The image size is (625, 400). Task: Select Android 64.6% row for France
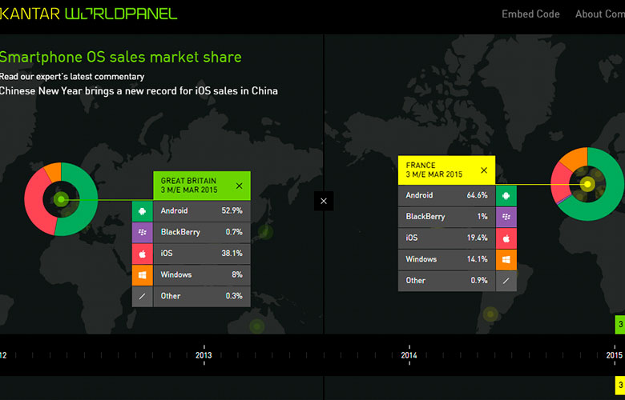446,195
